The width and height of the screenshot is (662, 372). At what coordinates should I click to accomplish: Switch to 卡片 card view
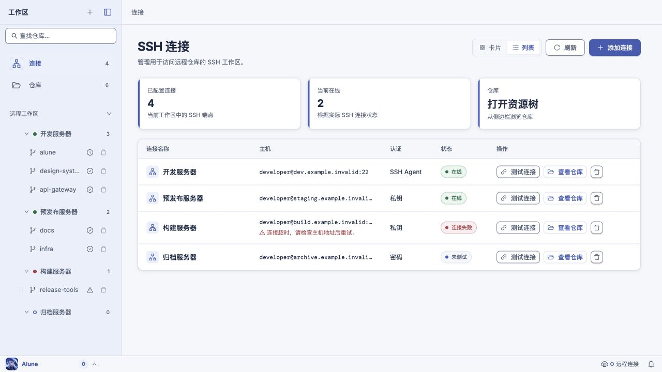(x=490, y=48)
